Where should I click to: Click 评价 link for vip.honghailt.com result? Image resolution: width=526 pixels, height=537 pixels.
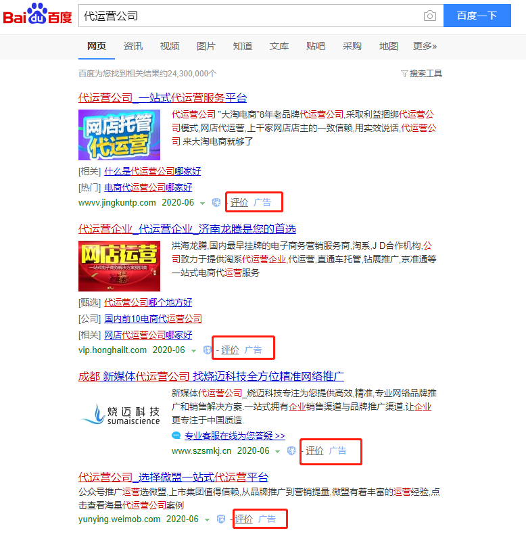point(230,350)
